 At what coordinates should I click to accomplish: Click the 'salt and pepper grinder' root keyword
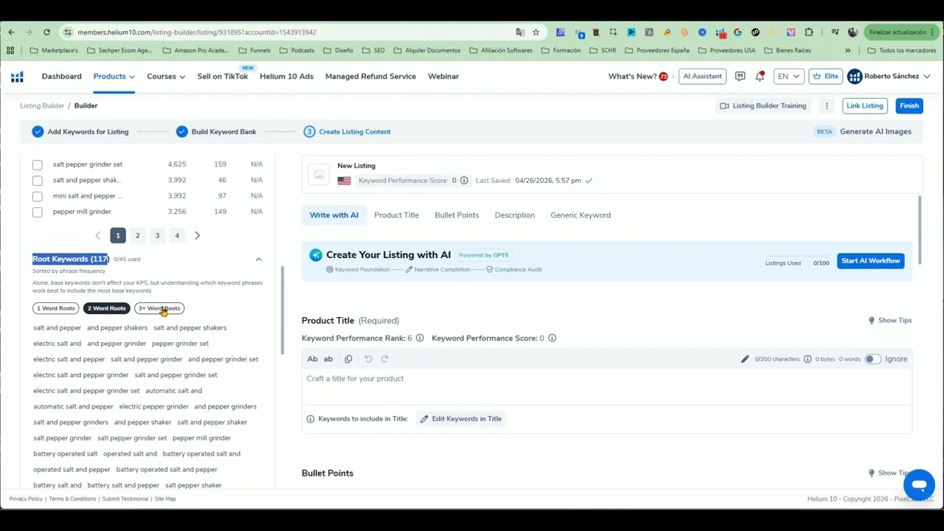pyautogui.click(x=146, y=359)
